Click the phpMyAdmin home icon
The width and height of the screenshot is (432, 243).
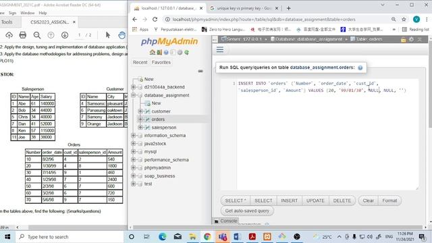pyautogui.click(x=152, y=53)
